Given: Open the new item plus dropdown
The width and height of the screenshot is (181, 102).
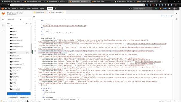Looking at the screenshot, I should coord(130,9).
